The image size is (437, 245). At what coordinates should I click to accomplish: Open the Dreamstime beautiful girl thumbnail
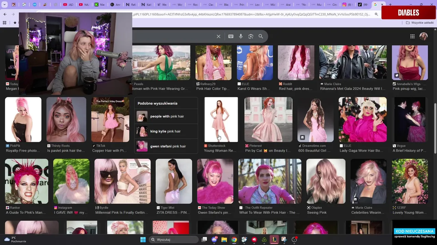(315, 119)
